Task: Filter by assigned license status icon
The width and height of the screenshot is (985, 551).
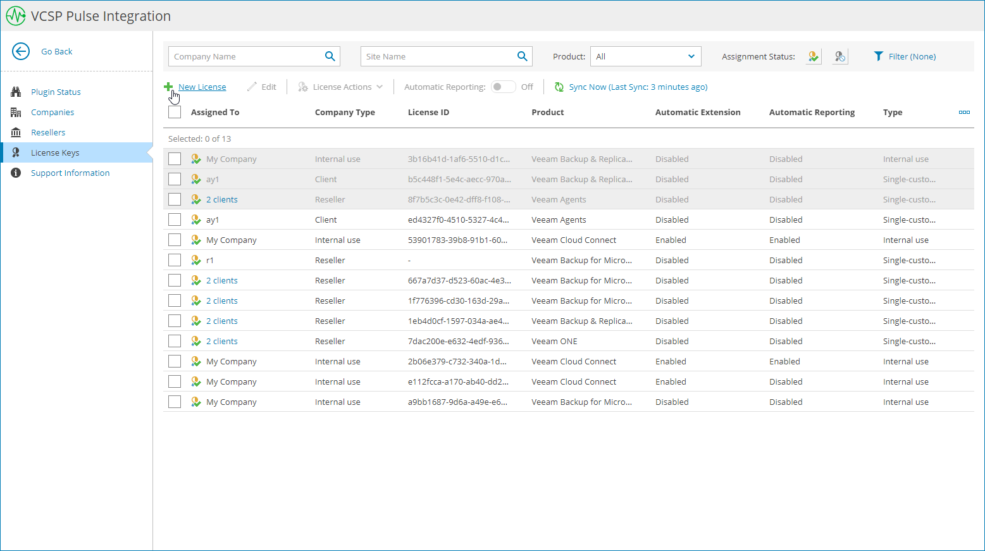Action: tap(814, 56)
